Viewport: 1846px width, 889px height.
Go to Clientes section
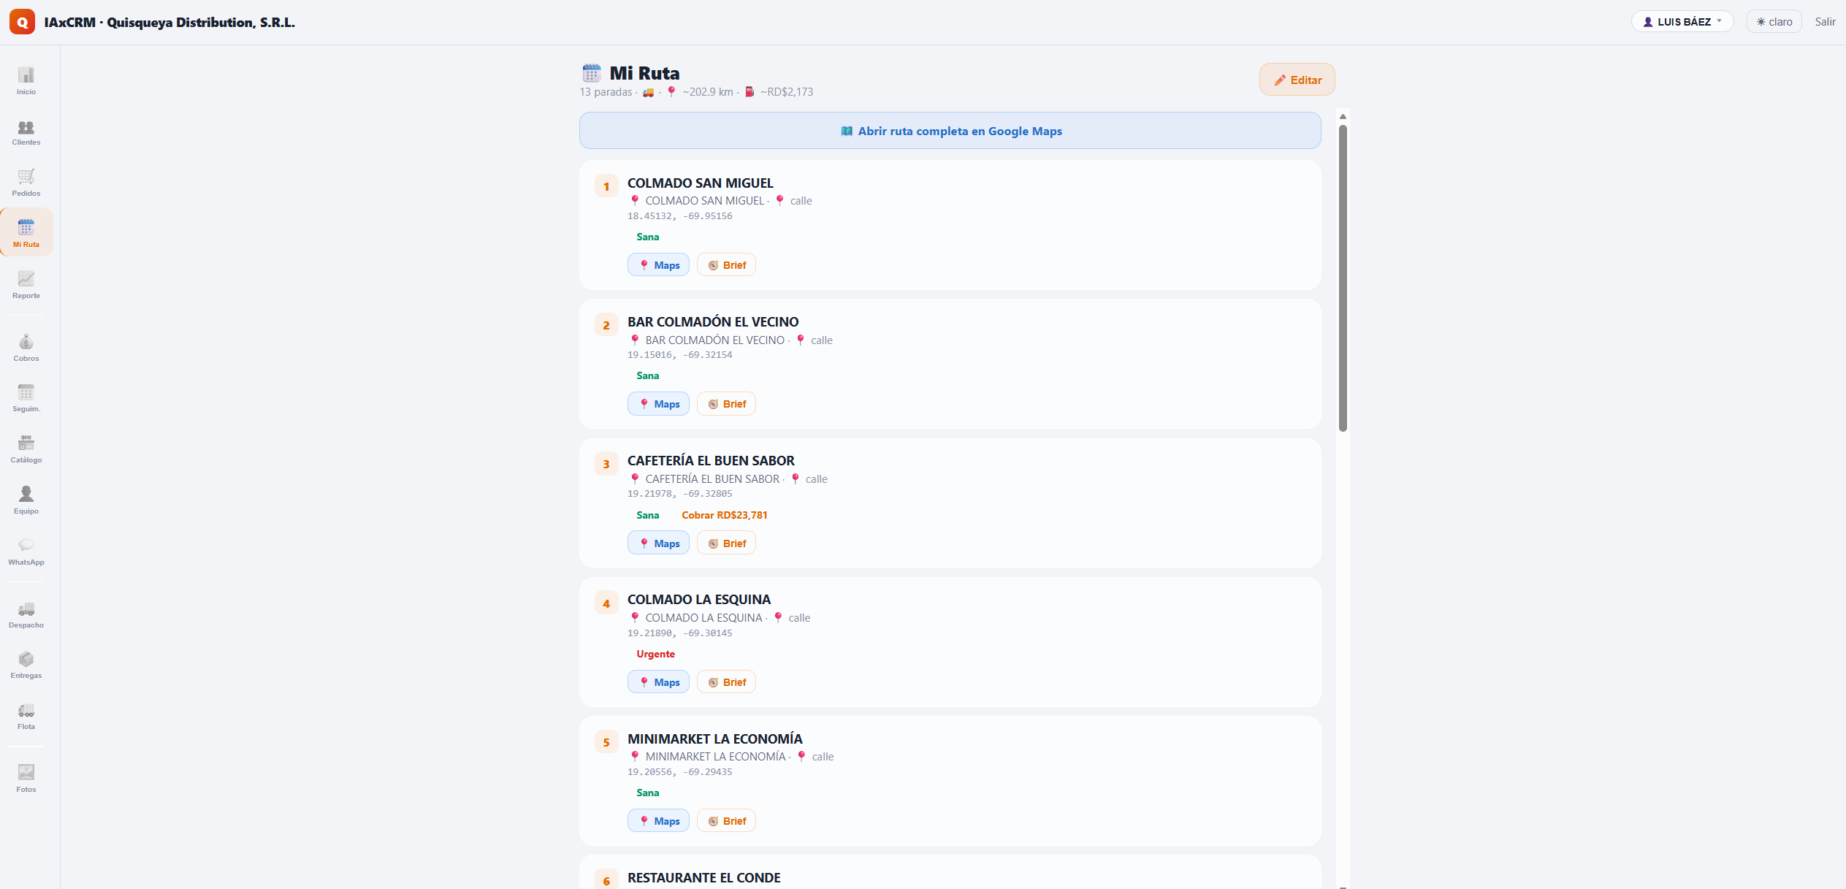coord(26,132)
